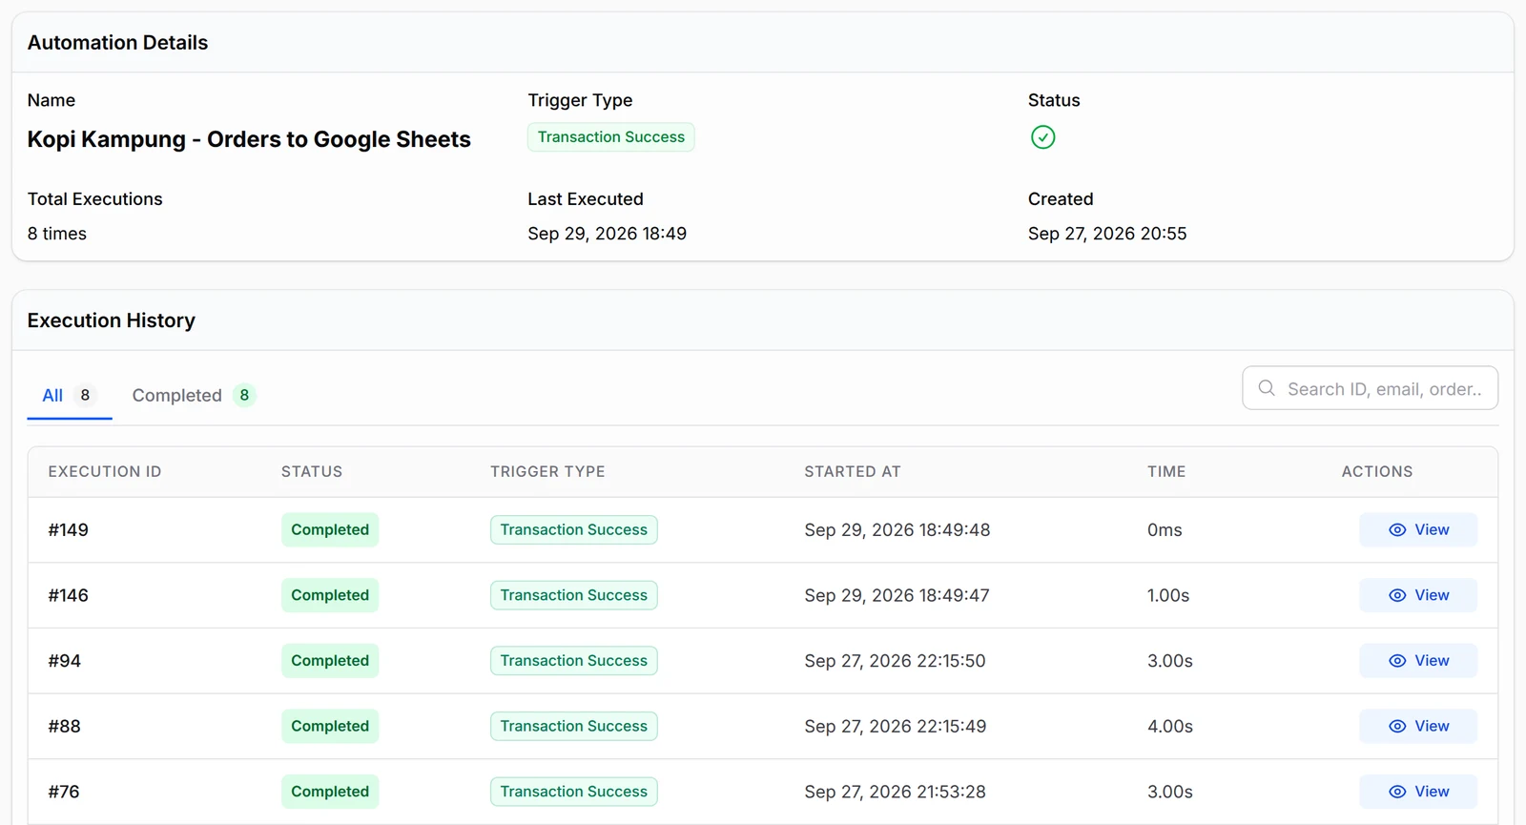Focus the Search ID, email, order field
The width and height of the screenshot is (1526, 825).
(x=1370, y=388)
